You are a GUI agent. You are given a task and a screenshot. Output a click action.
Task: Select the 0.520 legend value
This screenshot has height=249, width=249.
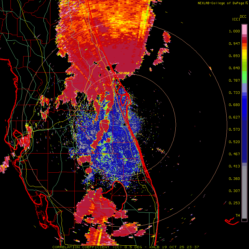(x=234, y=142)
